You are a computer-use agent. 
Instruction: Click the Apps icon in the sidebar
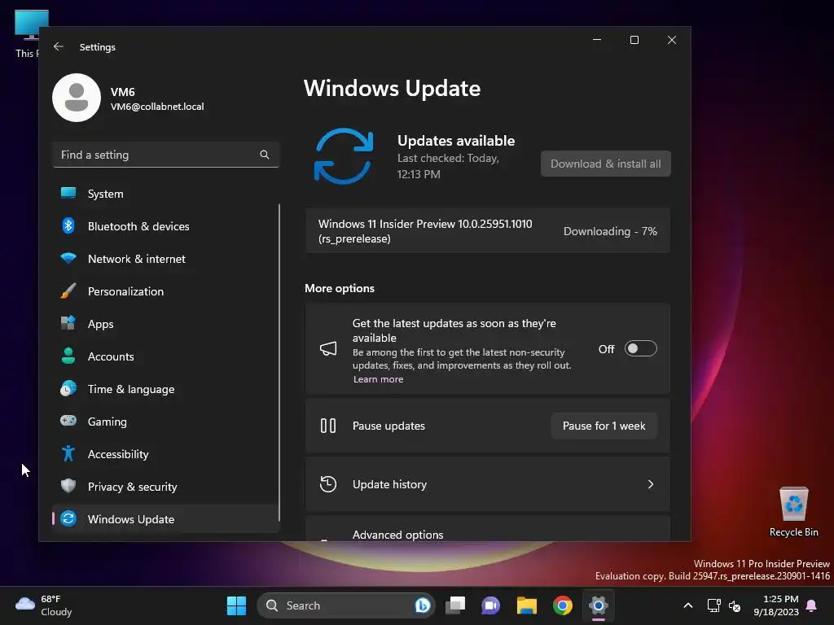coord(68,323)
